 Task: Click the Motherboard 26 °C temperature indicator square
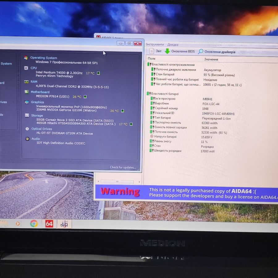(85, 97)
